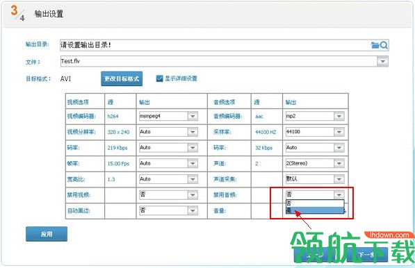
Task: Toggle the 显示详细设置 checkbox
Action: point(159,78)
